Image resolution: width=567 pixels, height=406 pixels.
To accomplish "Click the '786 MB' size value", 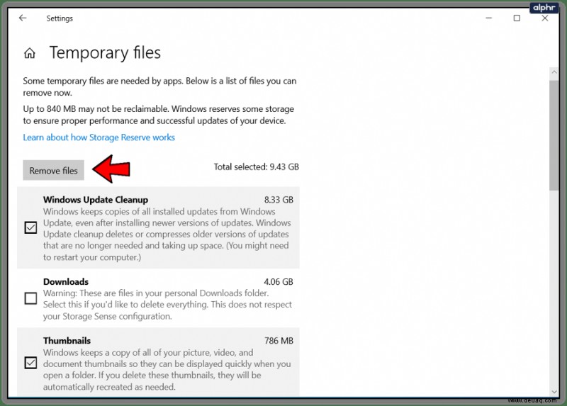I will point(279,341).
